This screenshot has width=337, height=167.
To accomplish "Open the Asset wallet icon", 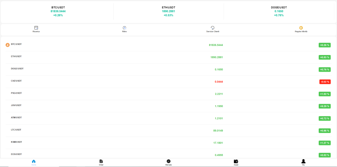I will click(x=236, y=161).
